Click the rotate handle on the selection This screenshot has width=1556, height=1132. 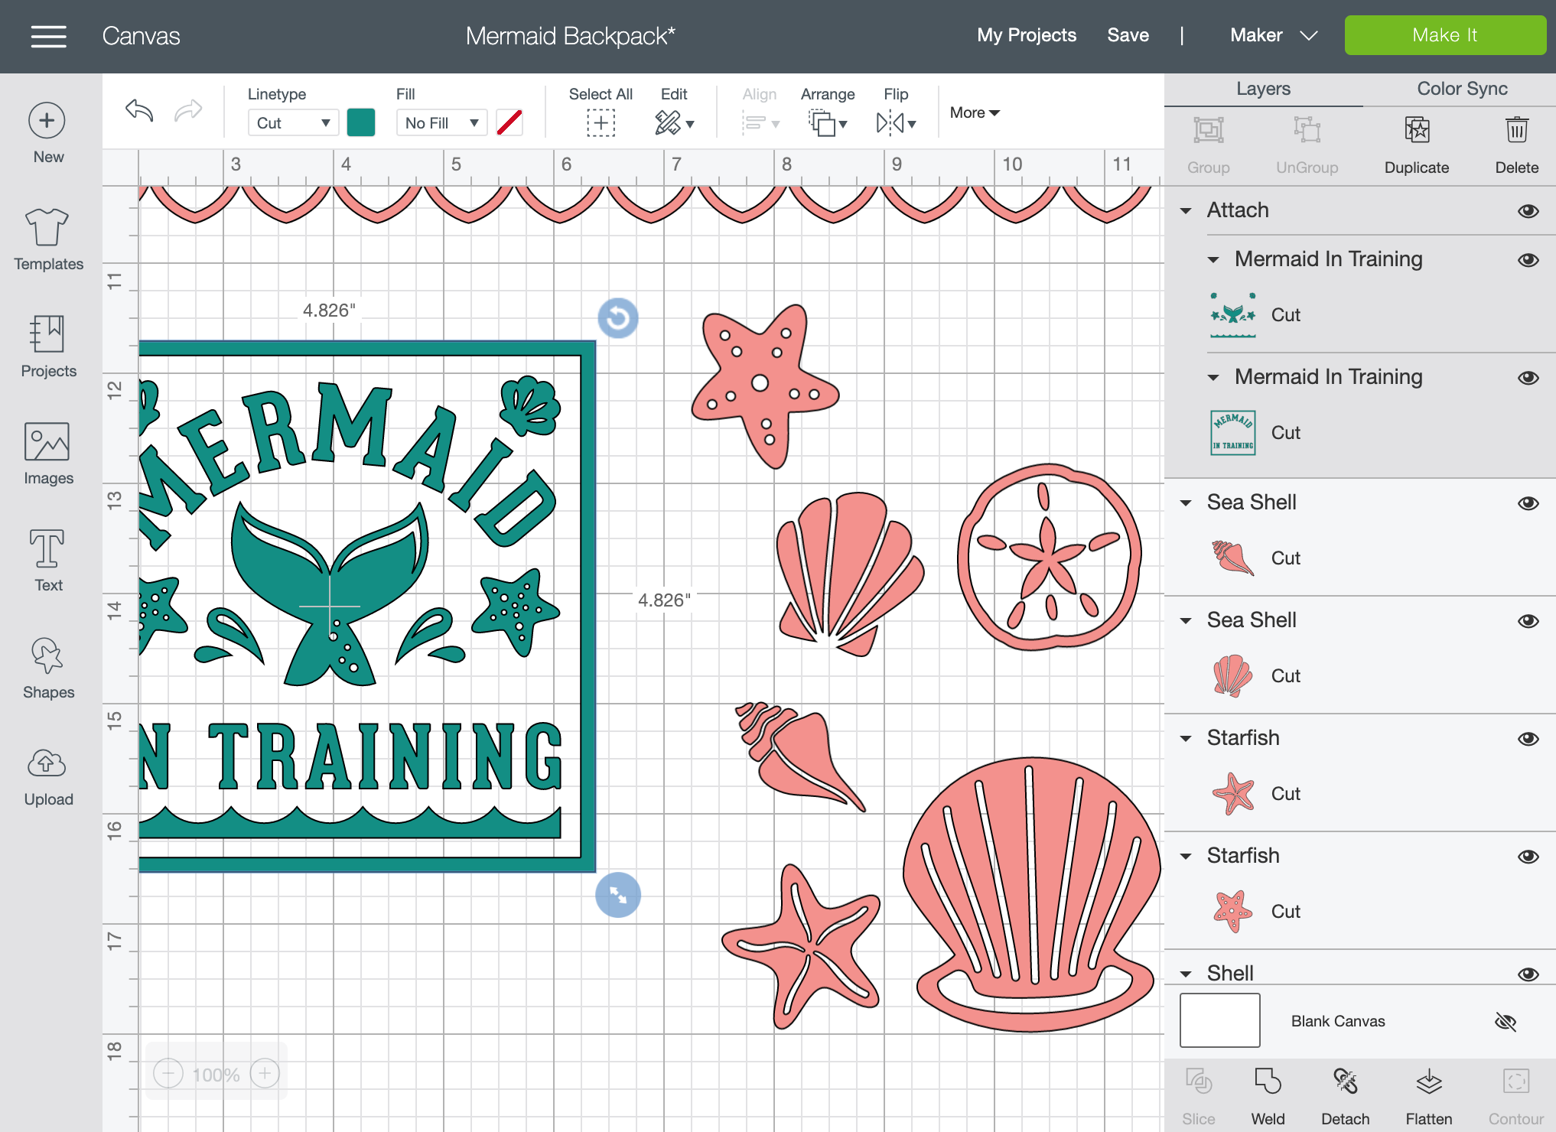[618, 317]
